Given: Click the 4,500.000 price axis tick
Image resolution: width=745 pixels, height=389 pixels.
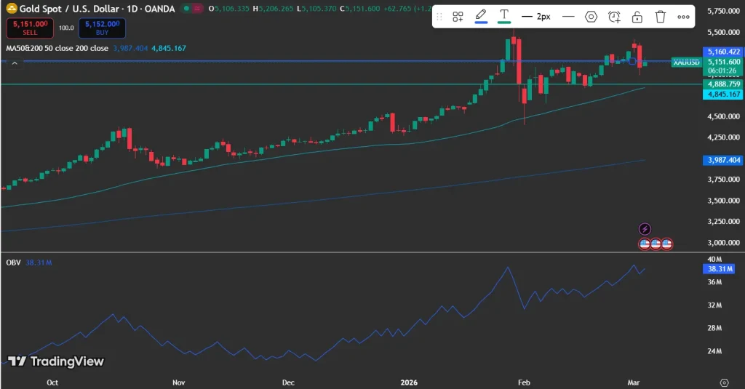Looking at the screenshot, I should 724,116.
